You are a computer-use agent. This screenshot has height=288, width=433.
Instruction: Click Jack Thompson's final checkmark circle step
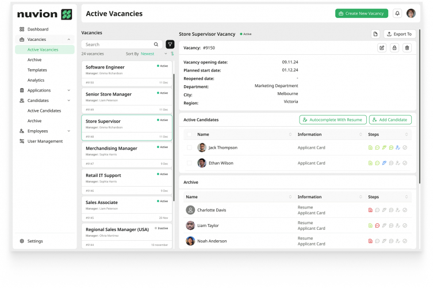tap(405, 147)
